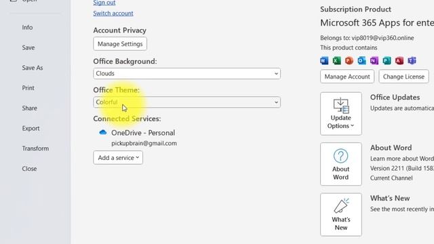Click the Outlook app icon
This screenshot has height=244, width=434.
point(361,60)
